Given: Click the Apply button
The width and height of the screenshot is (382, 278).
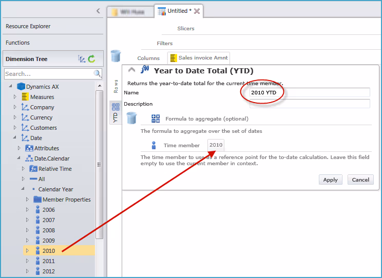Looking at the screenshot, I should (x=330, y=180).
